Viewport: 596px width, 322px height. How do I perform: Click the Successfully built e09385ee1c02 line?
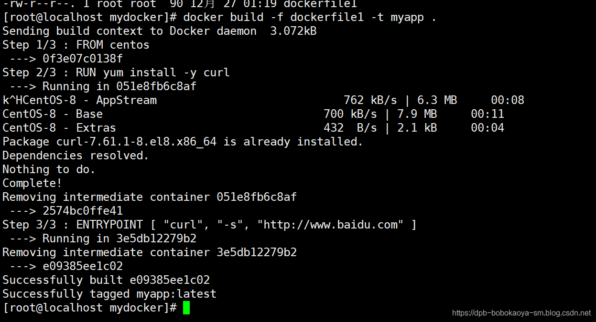[106, 280]
